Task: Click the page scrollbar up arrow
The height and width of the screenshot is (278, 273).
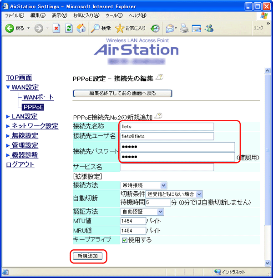Action: (x=268, y=70)
